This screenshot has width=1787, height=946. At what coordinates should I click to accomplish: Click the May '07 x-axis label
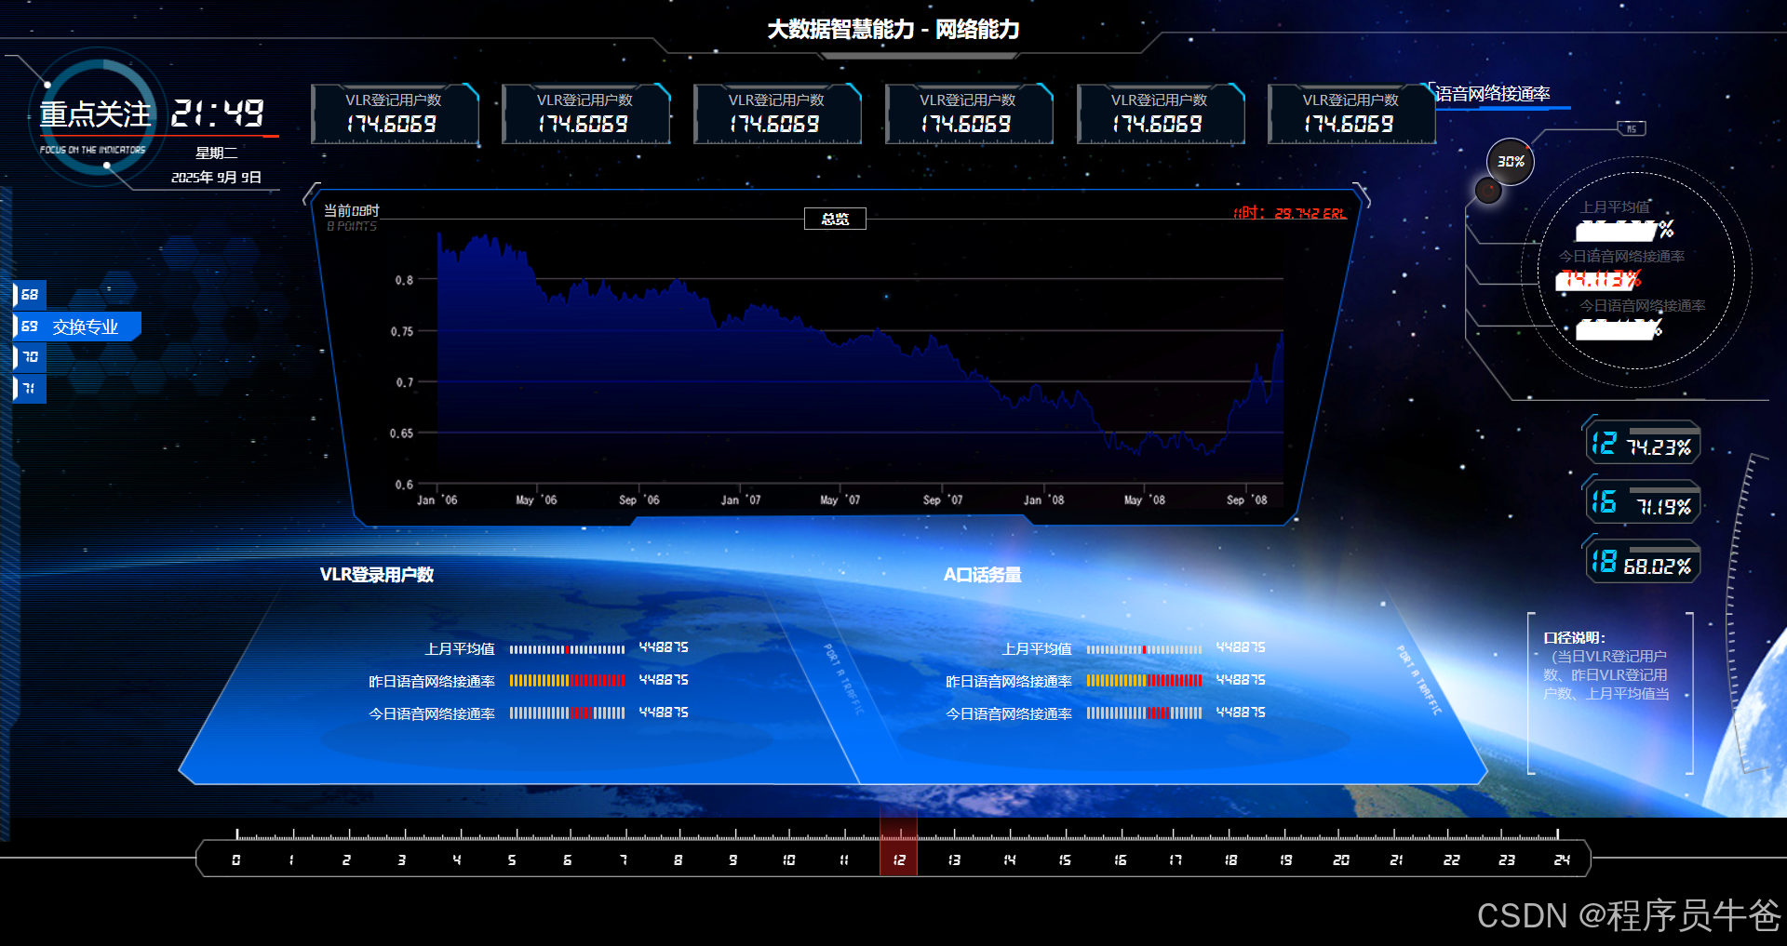[840, 500]
